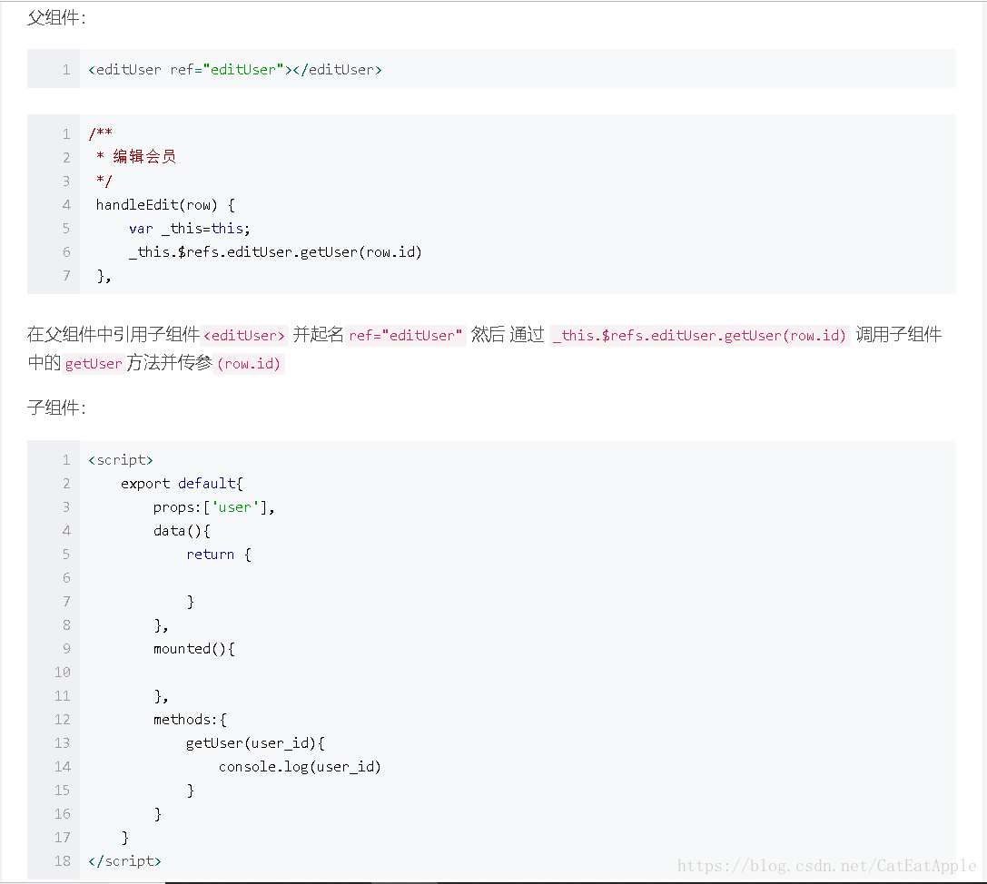Click the 'methods:{' line

[x=190, y=720]
